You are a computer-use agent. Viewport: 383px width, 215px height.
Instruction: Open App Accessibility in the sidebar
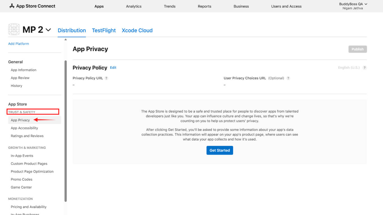24,128
